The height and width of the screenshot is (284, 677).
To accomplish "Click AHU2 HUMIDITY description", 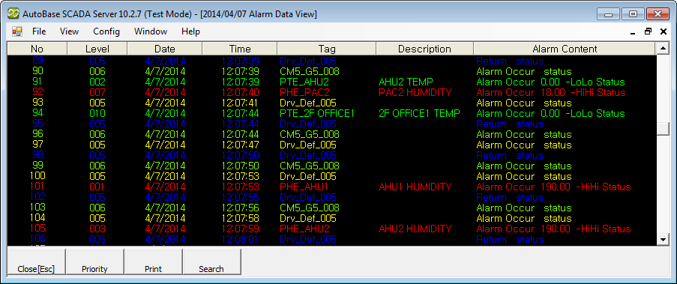I will coord(415,229).
